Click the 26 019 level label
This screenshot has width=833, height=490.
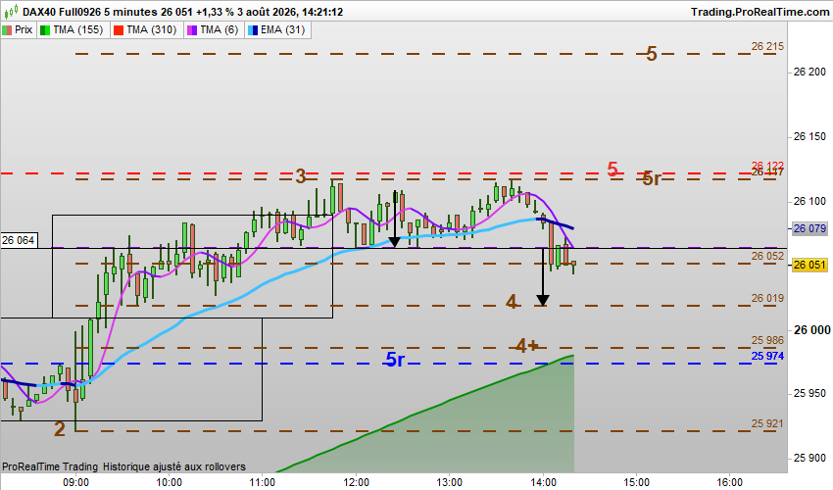pyautogui.click(x=767, y=298)
